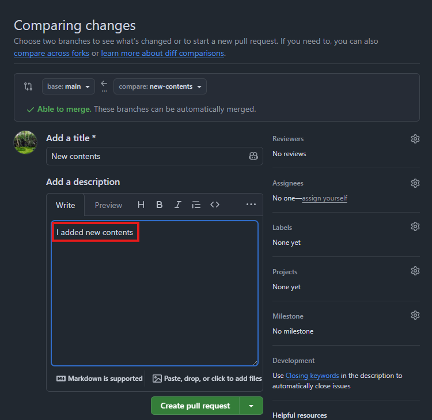Image resolution: width=432 pixels, height=420 pixels.
Task: Switch to the Write tab
Action: [x=65, y=205]
